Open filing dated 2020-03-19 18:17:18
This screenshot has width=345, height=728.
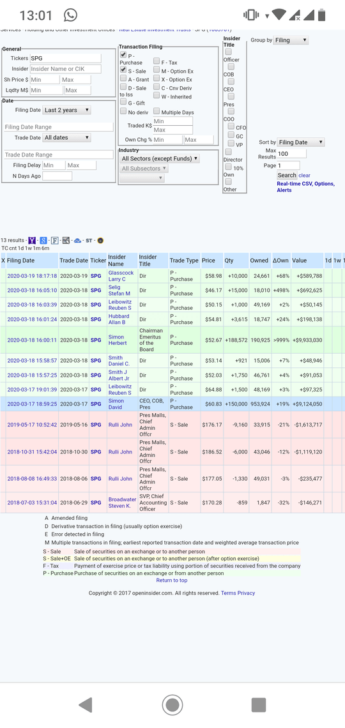(32, 276)
